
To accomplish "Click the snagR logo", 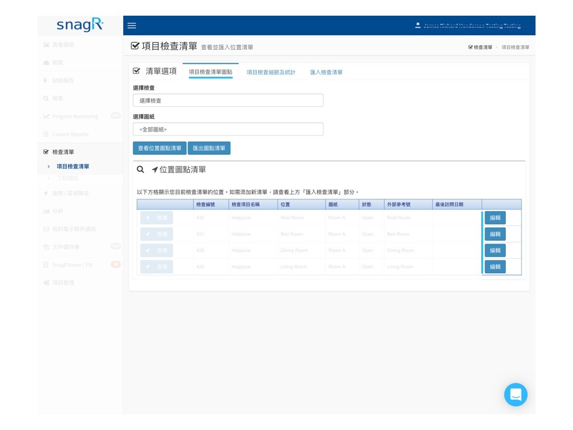I will click(80, 25).
